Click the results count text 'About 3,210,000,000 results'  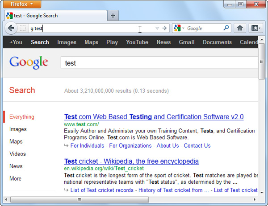pos(98,91)
